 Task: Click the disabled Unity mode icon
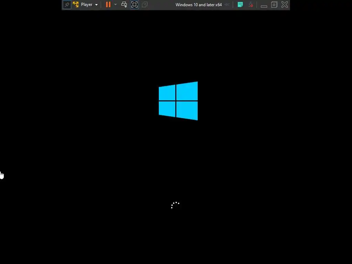tap(145, 4)
